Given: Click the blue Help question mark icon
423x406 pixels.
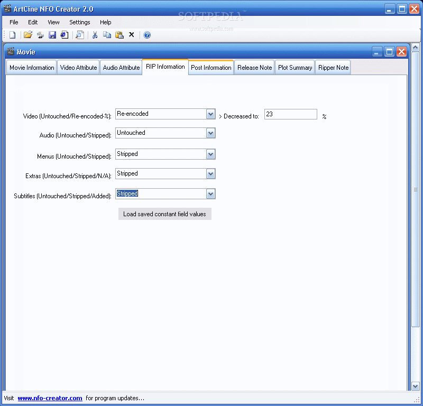Looking at the screenshot, I should tap(147, 35).
